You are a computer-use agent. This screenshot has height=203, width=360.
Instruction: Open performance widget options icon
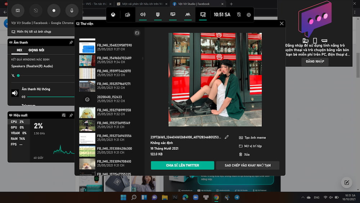(64, 115)
